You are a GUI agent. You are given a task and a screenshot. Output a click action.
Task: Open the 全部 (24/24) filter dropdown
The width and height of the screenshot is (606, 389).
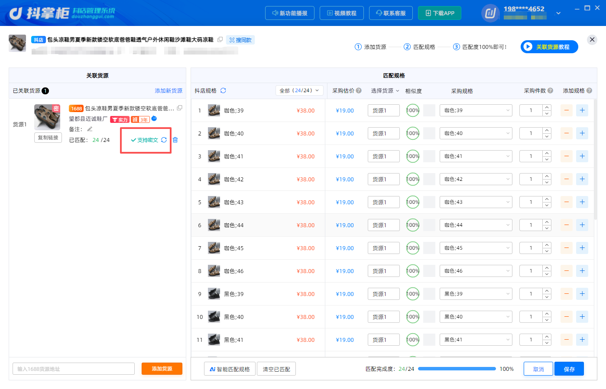[x=299, y=90]
